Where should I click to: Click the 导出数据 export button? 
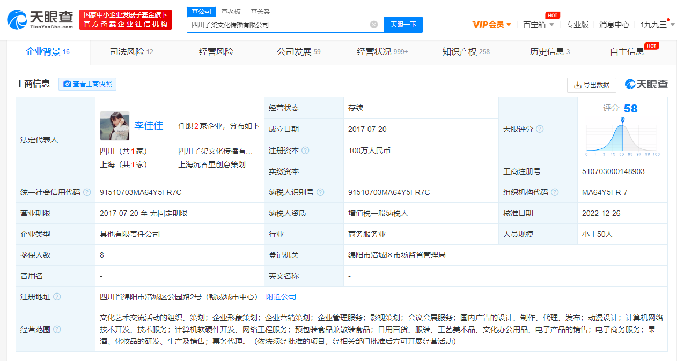coord(592,85)
